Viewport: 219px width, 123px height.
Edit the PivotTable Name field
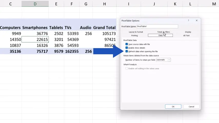point(157,26)
